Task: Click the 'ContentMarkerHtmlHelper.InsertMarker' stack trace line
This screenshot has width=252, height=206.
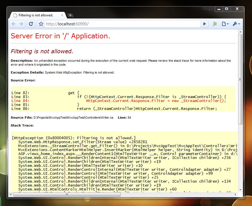Action: [x=128, y=150]
